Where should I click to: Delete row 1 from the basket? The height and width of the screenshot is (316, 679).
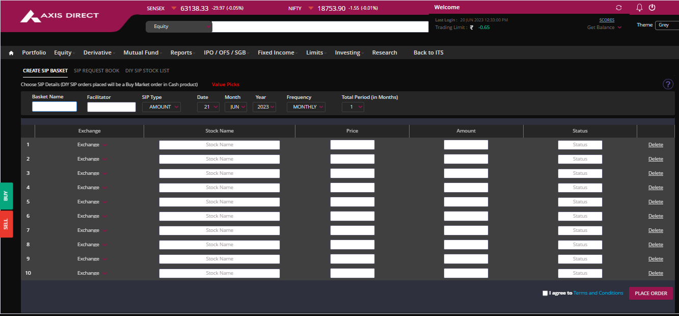656,145
